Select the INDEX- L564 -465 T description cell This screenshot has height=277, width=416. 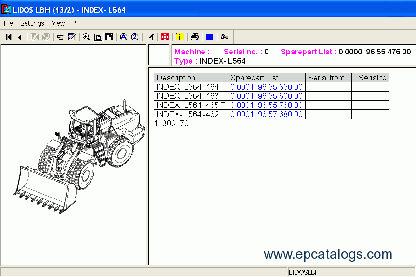point(191,105)
